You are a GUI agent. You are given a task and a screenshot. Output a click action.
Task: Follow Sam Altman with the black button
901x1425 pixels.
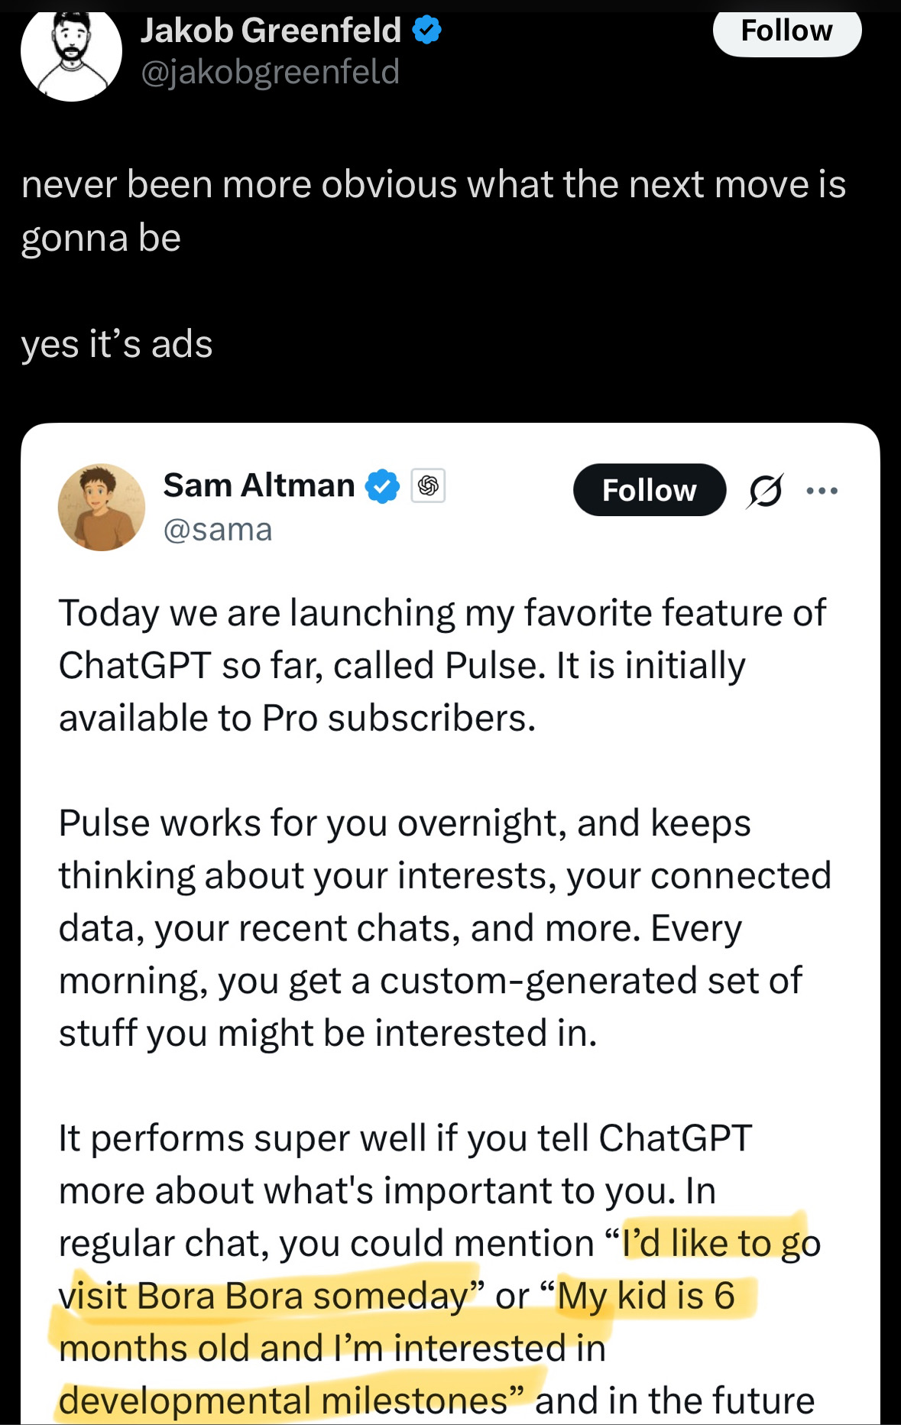click(x=650, y=490)
